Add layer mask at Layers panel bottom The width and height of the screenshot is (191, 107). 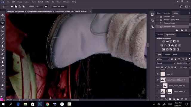point(170,99)
